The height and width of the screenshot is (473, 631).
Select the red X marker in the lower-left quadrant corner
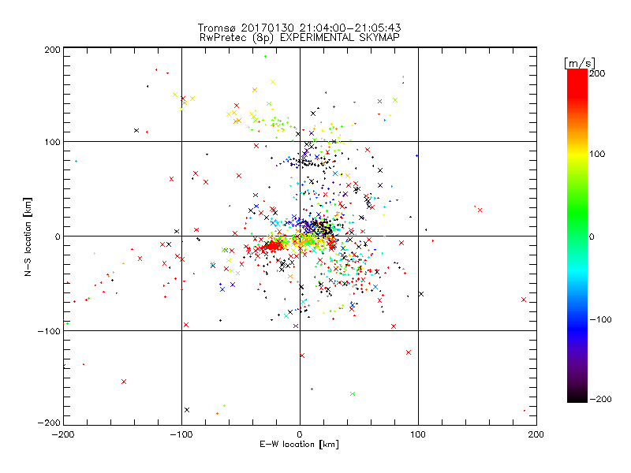click(x=124, y=382)
